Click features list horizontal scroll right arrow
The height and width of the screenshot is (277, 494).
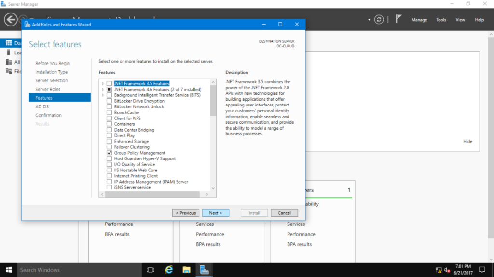pyautogui.click(x=207, y=194)
